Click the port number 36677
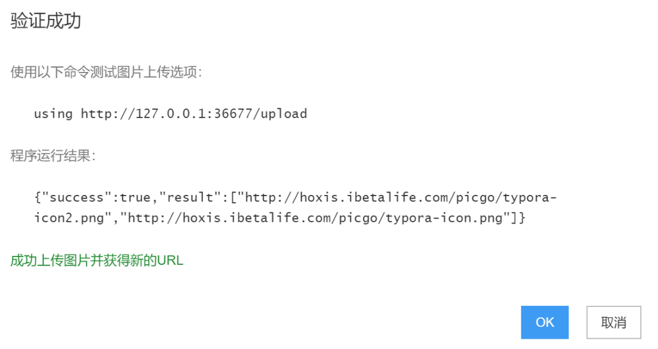Viewport: 658px width, 349px height. [233, 114]
